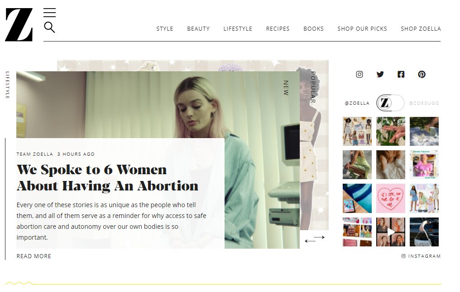
Task: Follow the INSTAGRAM link below the grid
Action: (x=421, y=256)
